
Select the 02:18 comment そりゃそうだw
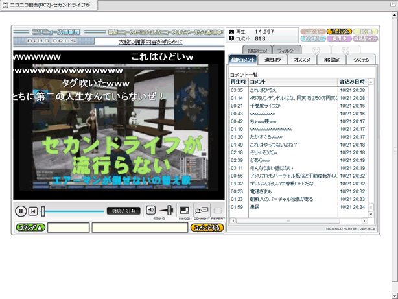[298, 152]
